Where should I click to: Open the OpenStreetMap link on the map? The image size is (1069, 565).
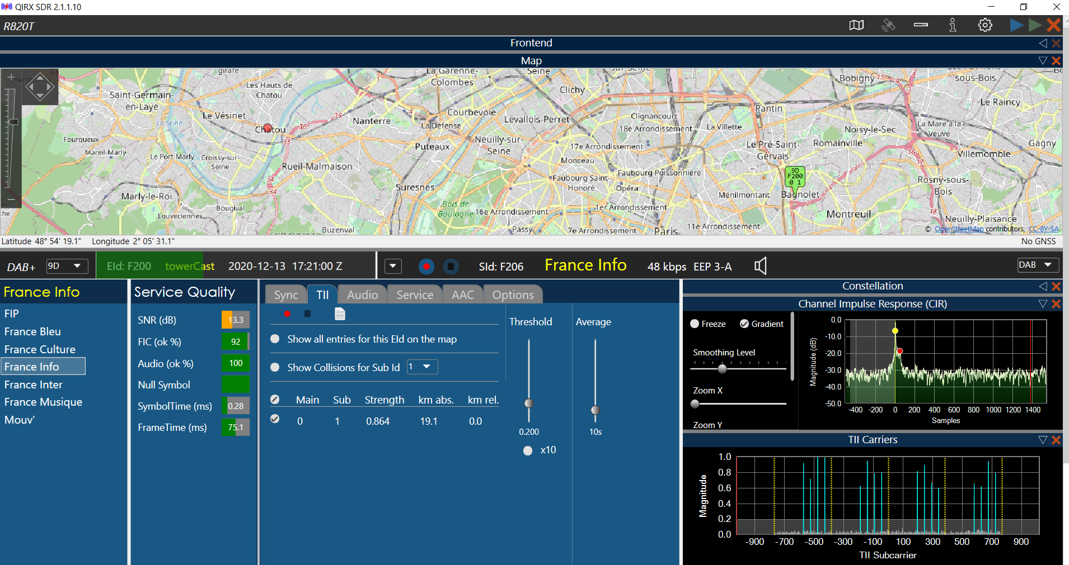click(959, 229)
